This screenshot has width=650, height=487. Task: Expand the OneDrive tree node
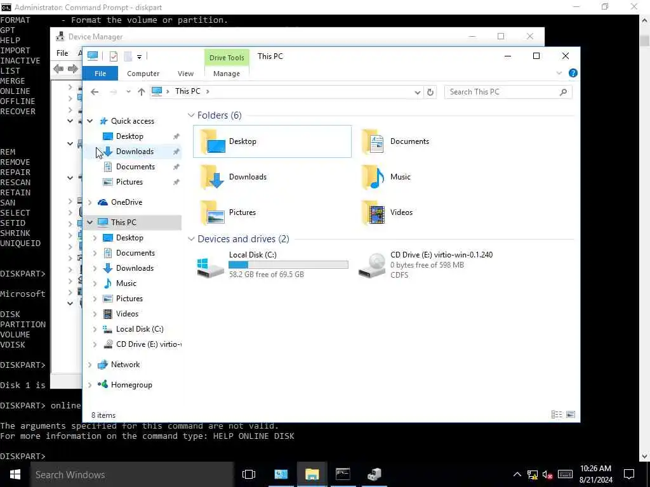click(x=90, y=202)
